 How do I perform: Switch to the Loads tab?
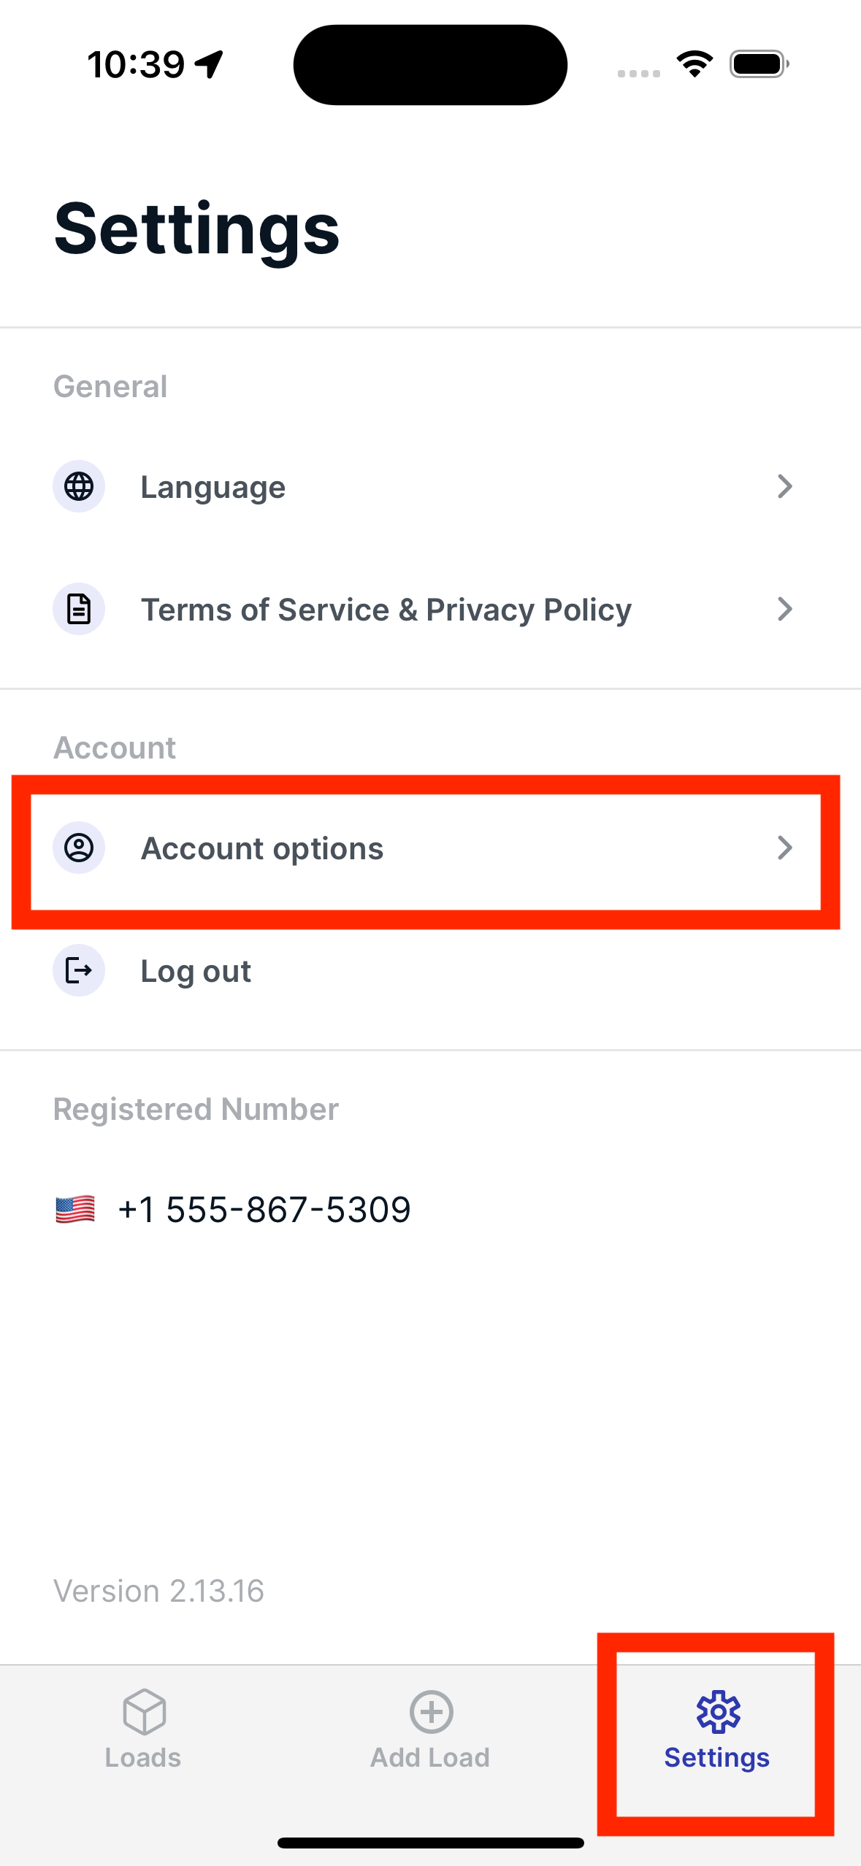click(143, 1757)
